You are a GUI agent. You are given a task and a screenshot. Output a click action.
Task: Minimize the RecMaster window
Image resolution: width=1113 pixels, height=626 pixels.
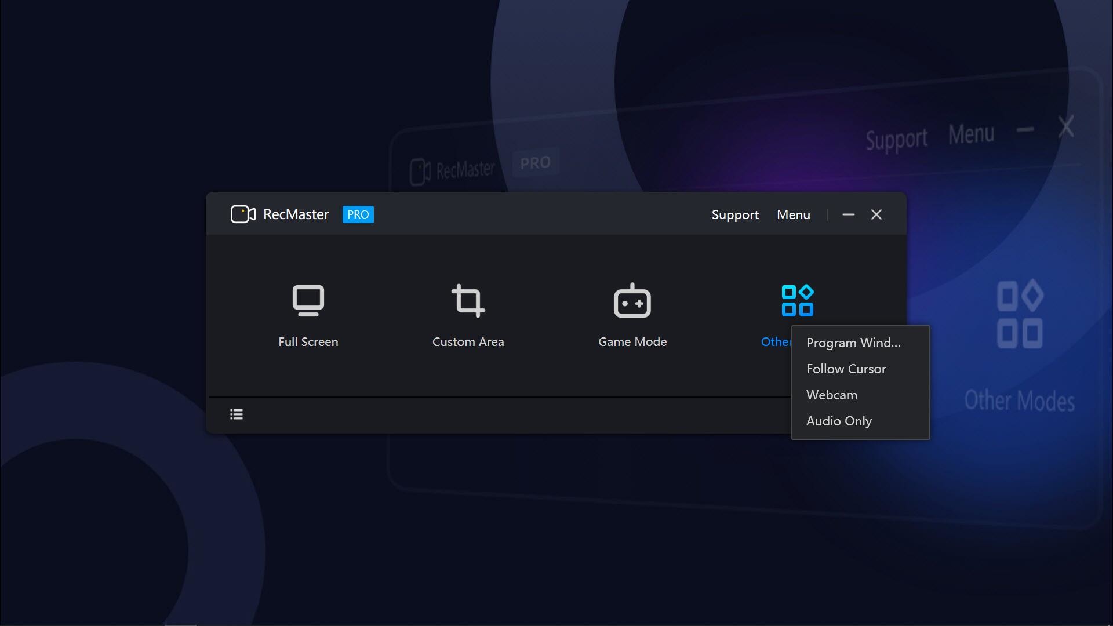[848, 214]
